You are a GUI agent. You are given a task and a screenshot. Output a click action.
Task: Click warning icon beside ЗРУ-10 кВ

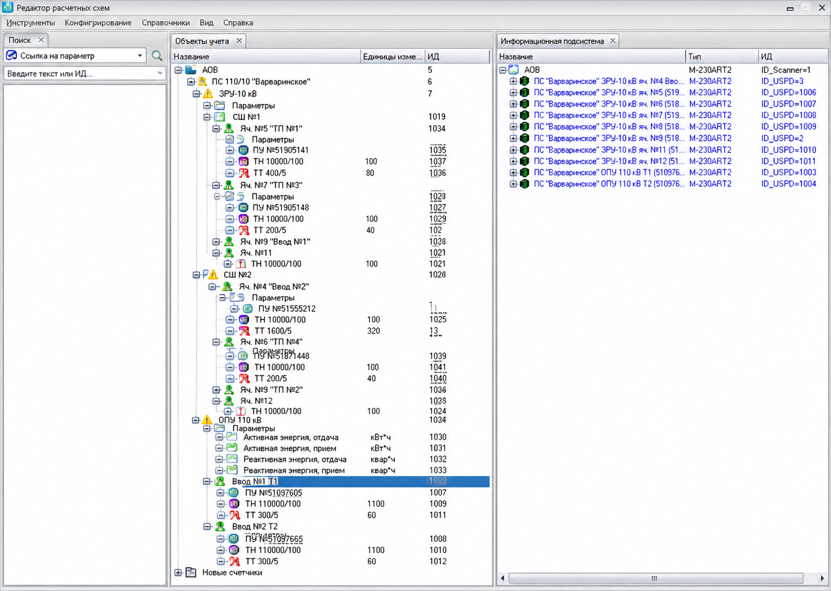click(x=208, y=93)
